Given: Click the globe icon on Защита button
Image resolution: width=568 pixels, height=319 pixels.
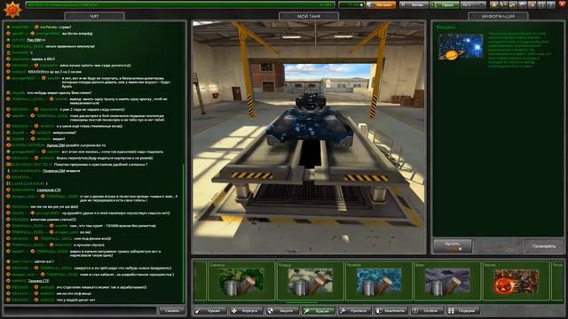Looking at the screenshot, I should tap(270, 311).
